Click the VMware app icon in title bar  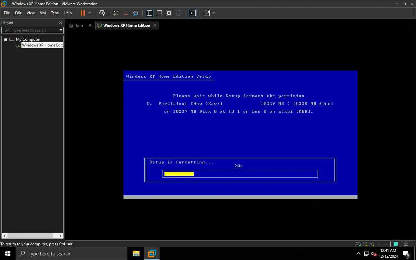[4, 4]
